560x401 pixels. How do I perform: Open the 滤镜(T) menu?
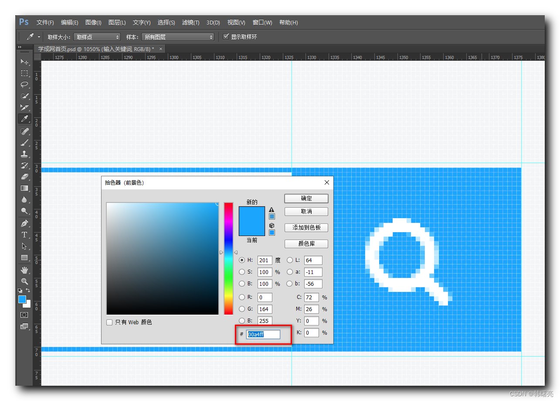point(190,23)
